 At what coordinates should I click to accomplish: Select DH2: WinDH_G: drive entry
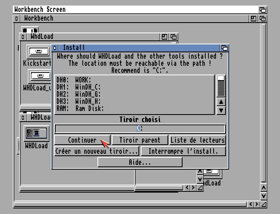(134, 94)
